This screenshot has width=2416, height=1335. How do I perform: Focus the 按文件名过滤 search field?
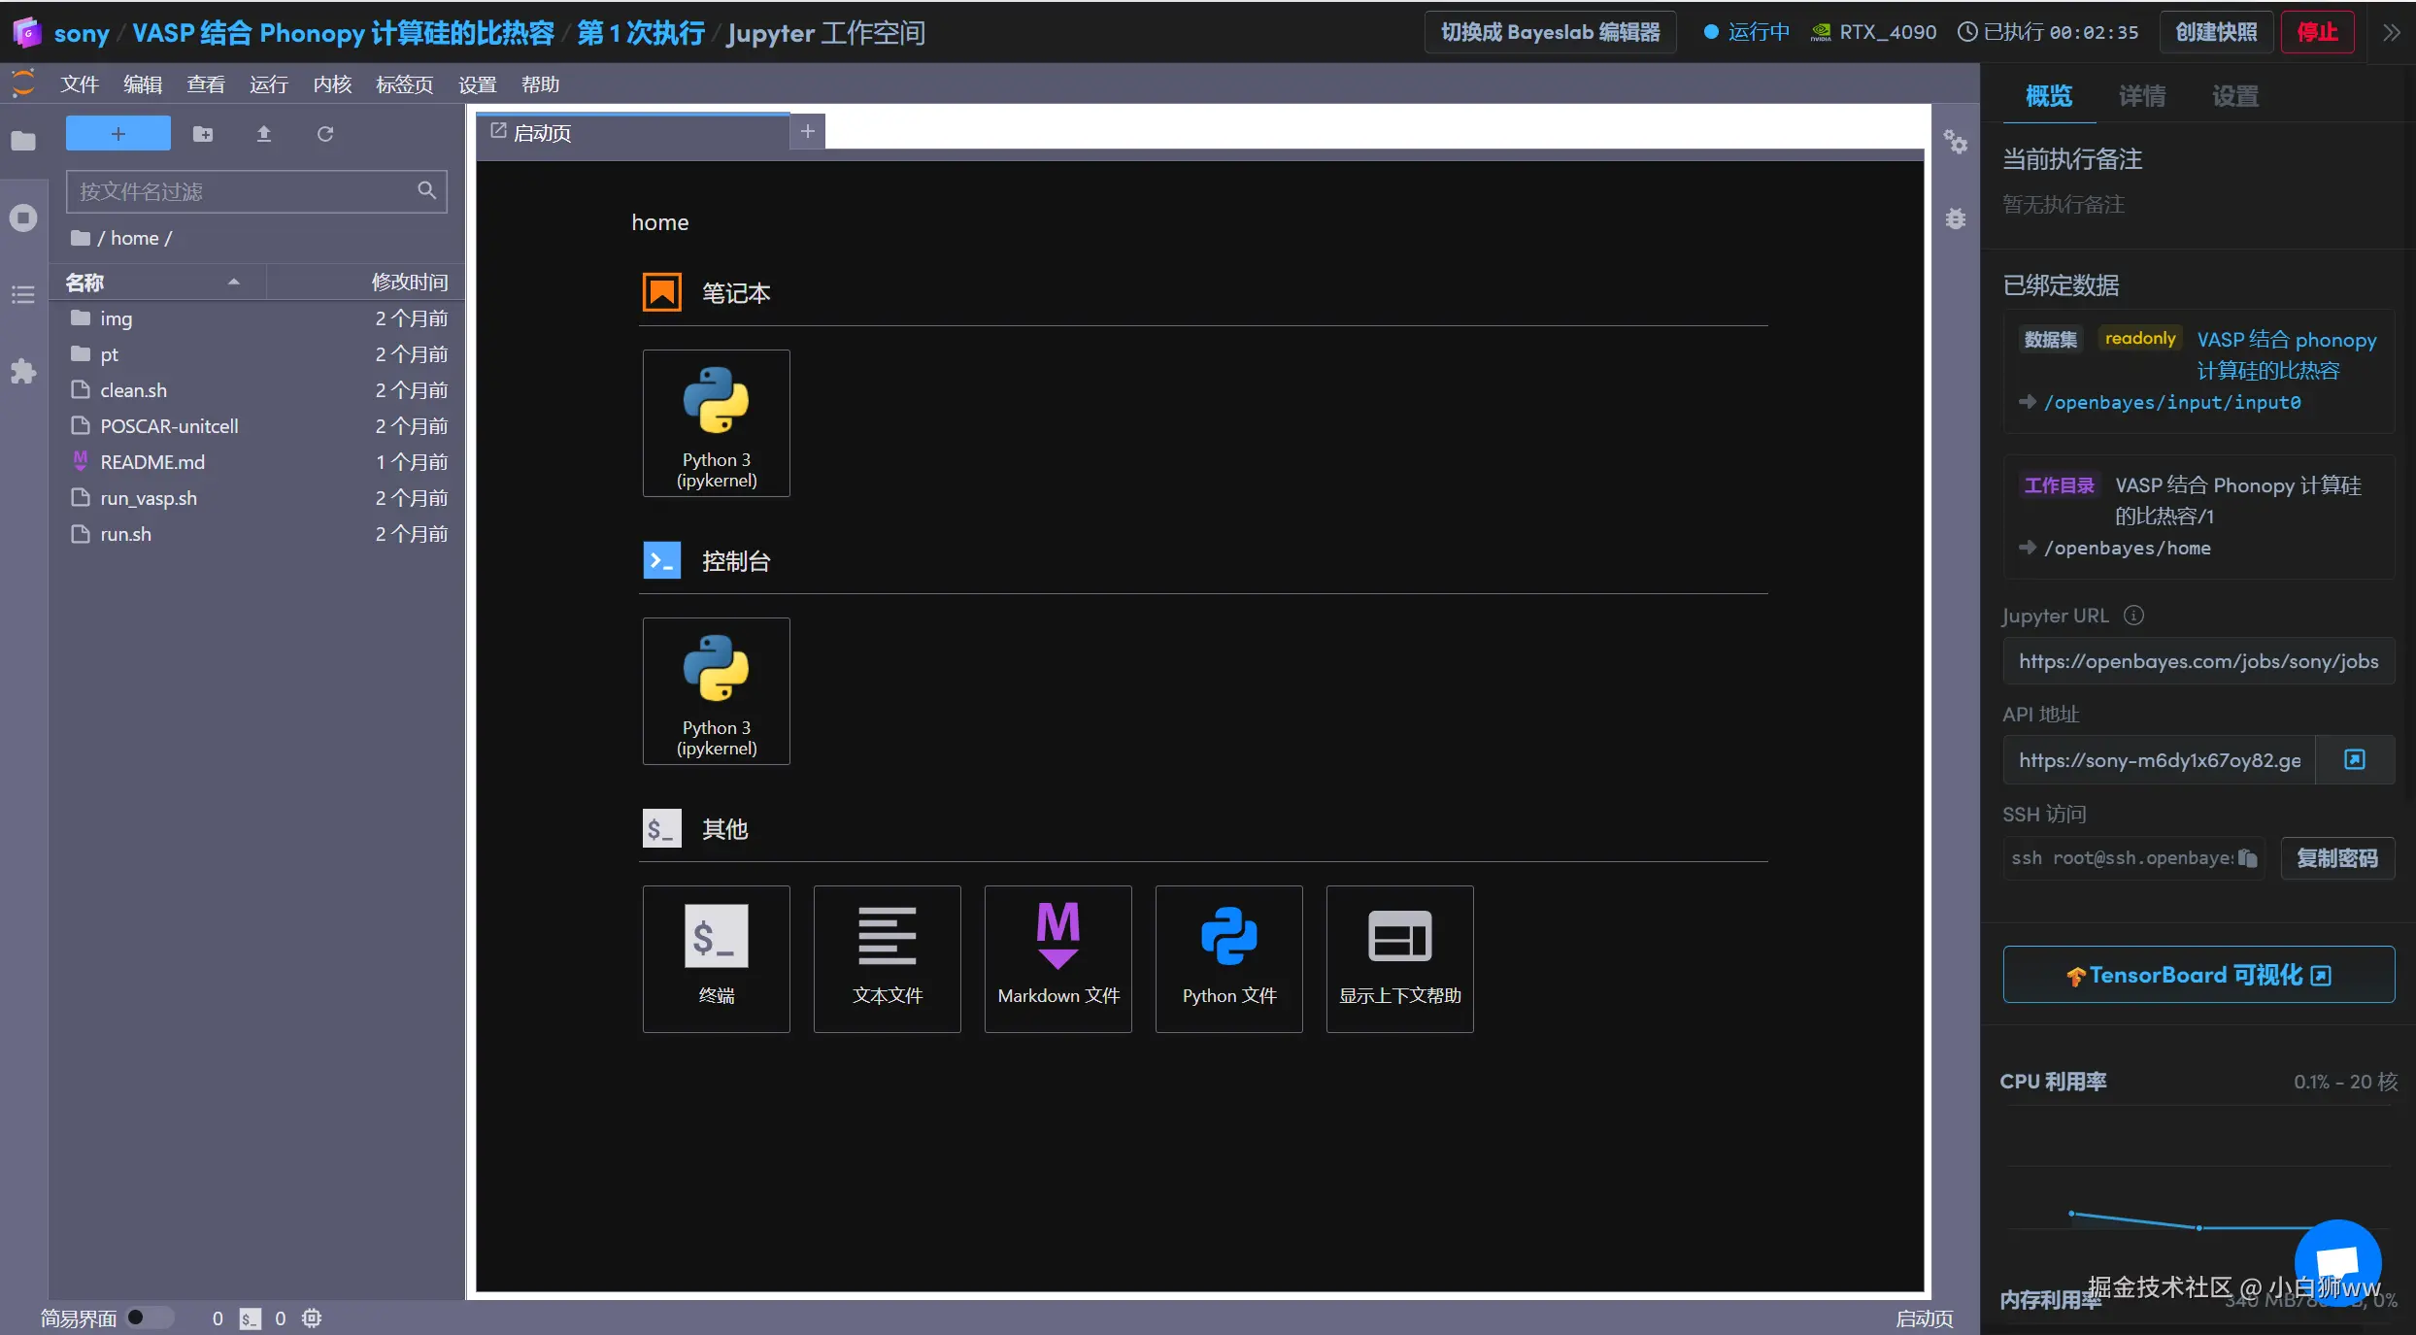243,191
